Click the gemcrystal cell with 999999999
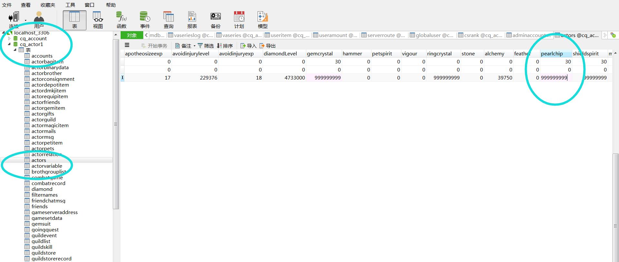Image resolution: width=619 pixels, height=262 pixels. click(324, 78)
